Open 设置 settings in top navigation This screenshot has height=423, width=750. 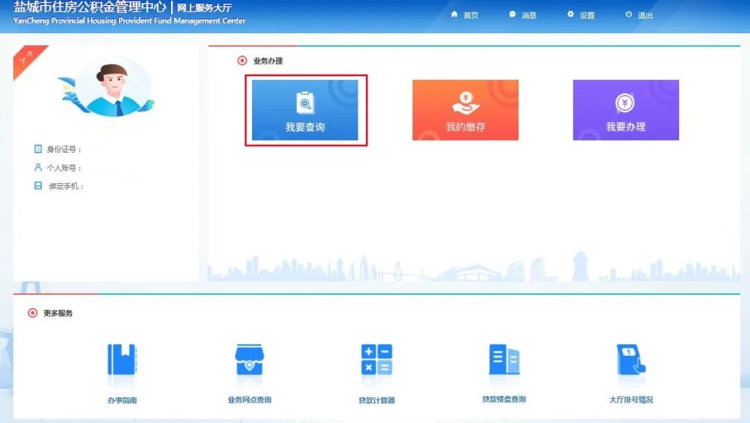[581, 15]
